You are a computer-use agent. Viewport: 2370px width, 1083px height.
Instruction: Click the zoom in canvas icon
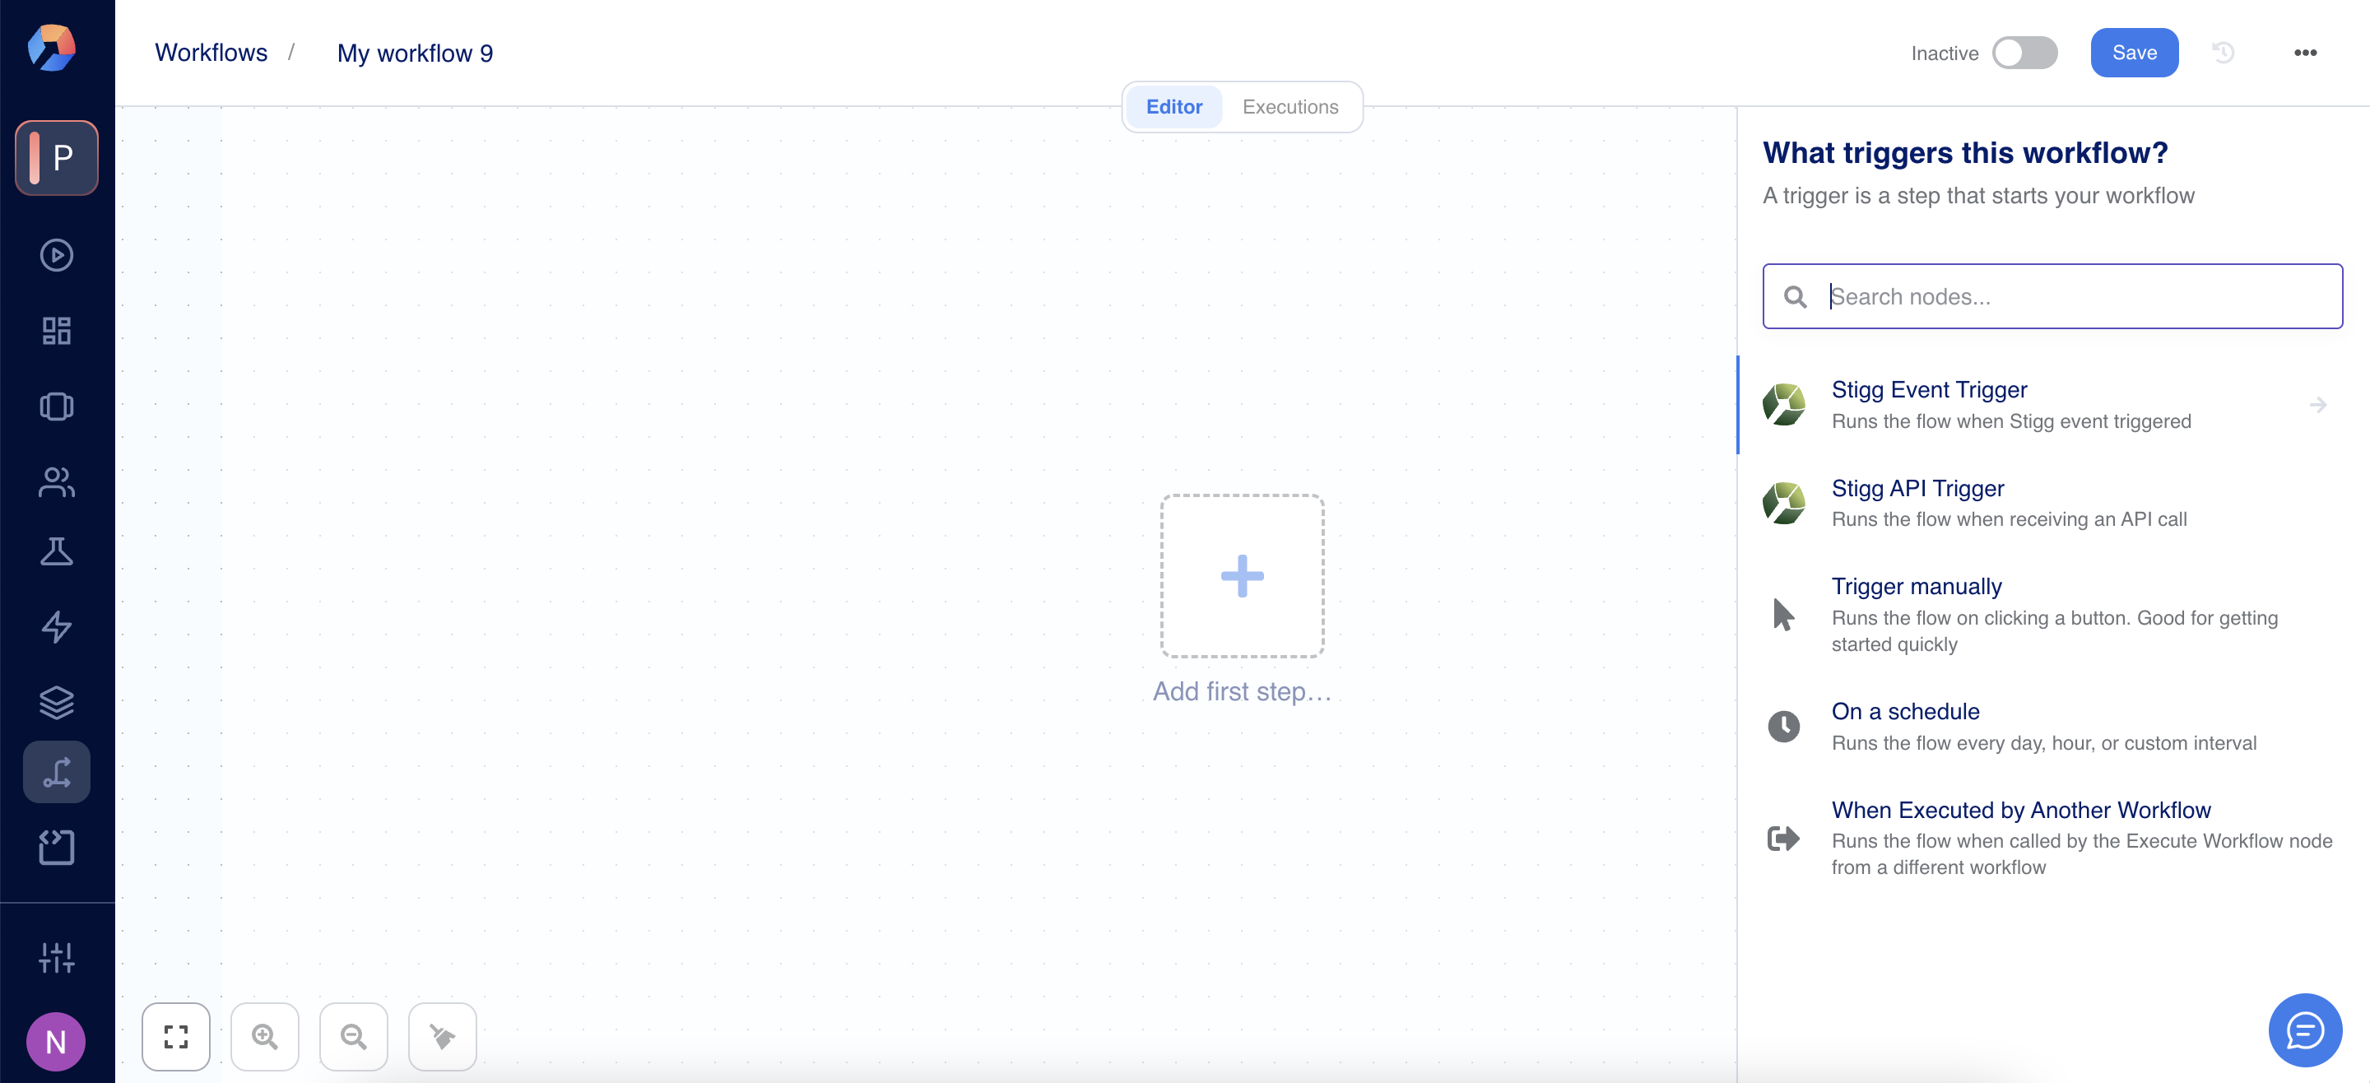(x=265, y=1037)
